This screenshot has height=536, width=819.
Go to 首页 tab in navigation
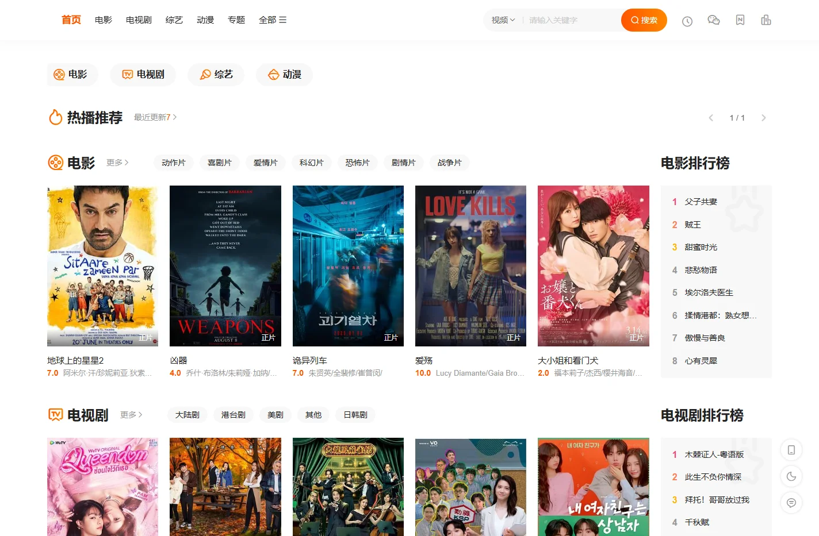(x=71, y=20)
